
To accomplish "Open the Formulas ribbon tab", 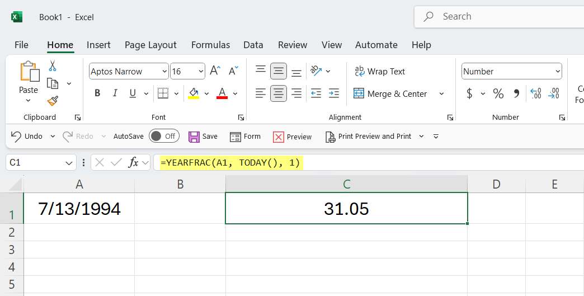I will [x=210, y=45].
